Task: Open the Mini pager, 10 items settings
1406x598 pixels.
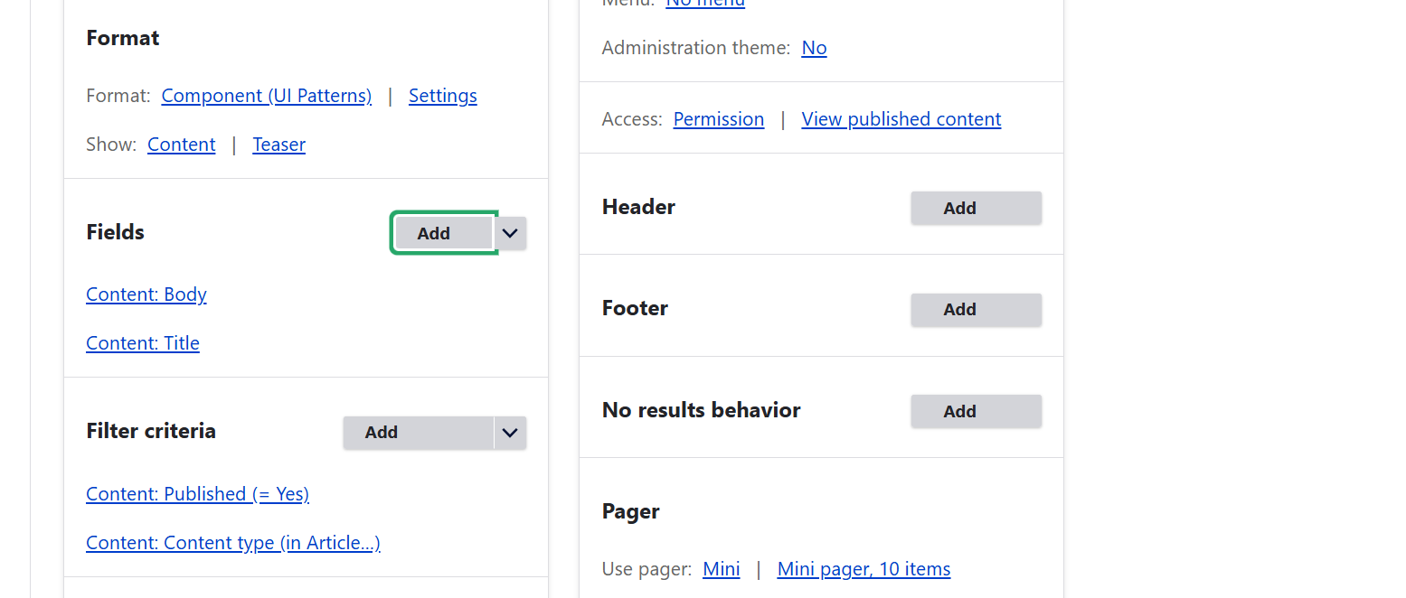Action: 863,568
